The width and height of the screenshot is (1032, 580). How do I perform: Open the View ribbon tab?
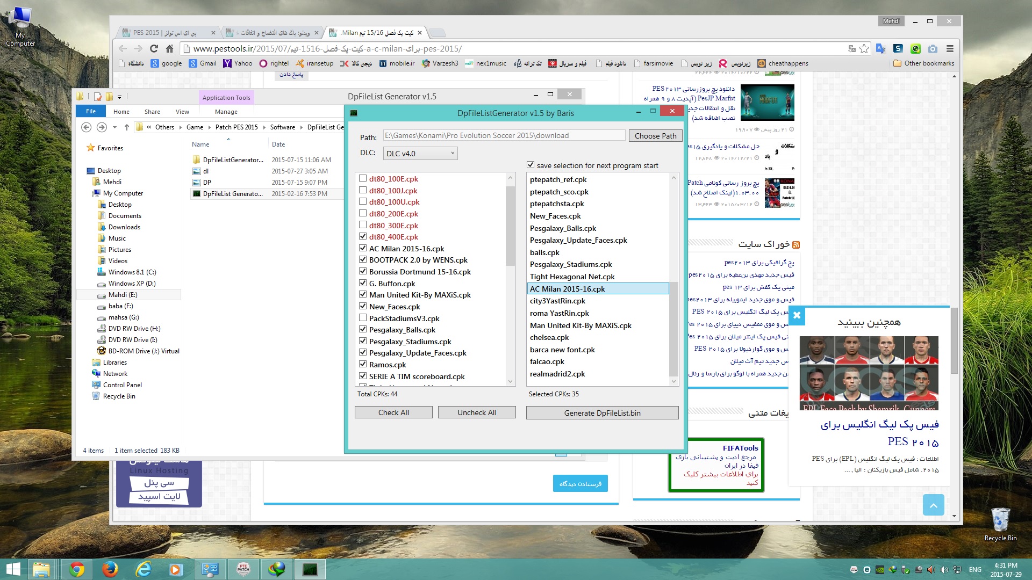(x=182, y=112)
